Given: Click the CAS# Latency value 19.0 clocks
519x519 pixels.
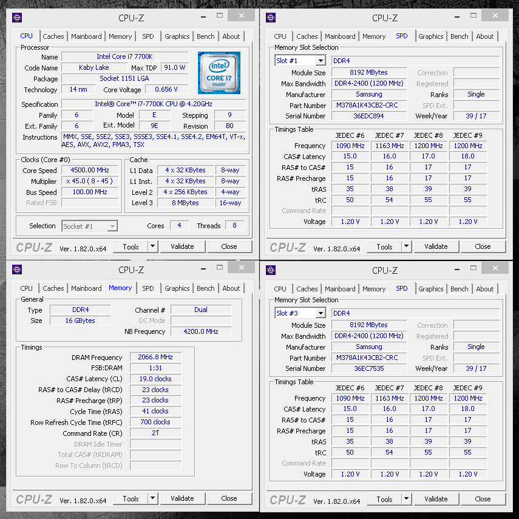Looking at the screenshot, I should click(x=155, y=379).
